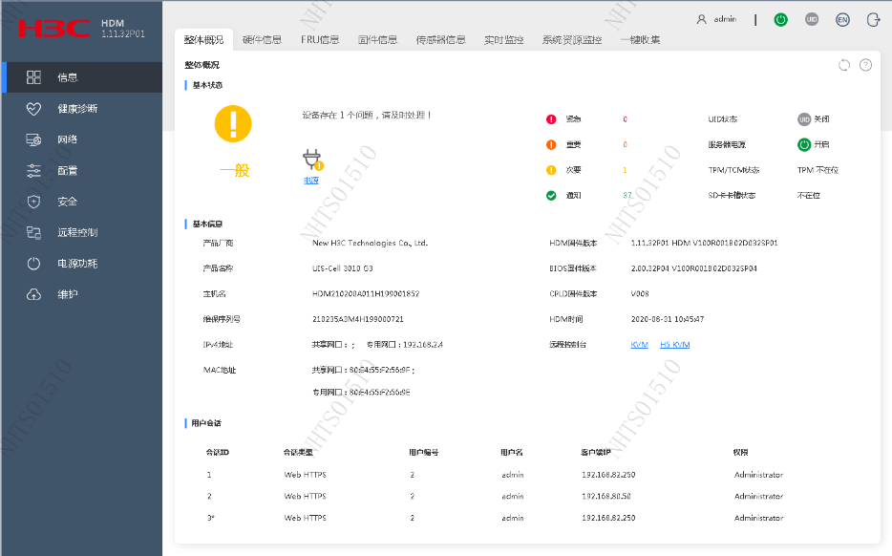Open the 健康诊断 heart icon
This screenshot has height=556, width=892.
coord(33,109)
